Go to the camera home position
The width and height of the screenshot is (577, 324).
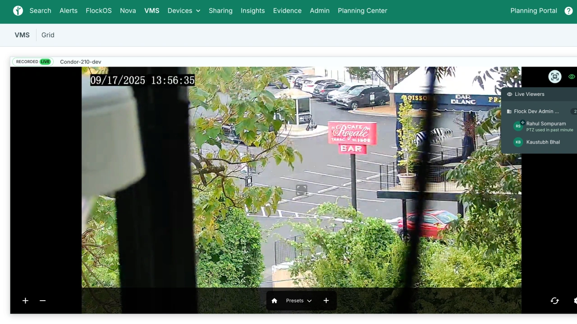pos(275,301)
